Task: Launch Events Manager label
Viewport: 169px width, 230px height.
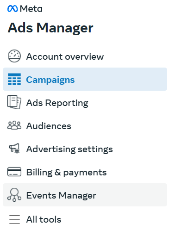Action: pos(61,195)
